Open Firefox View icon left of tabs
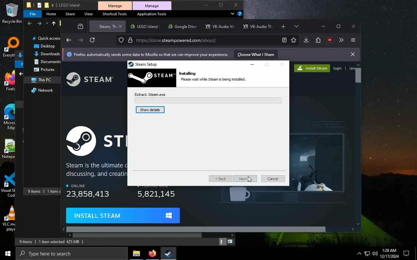The height and width of the screenshot is (260, 417). click(80, 27)
